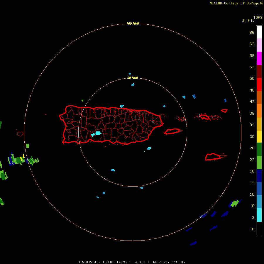The width and height of the screenshot is (264, 264).
Task: Pick the dark orange legend swatch
Action: [259, 97]
